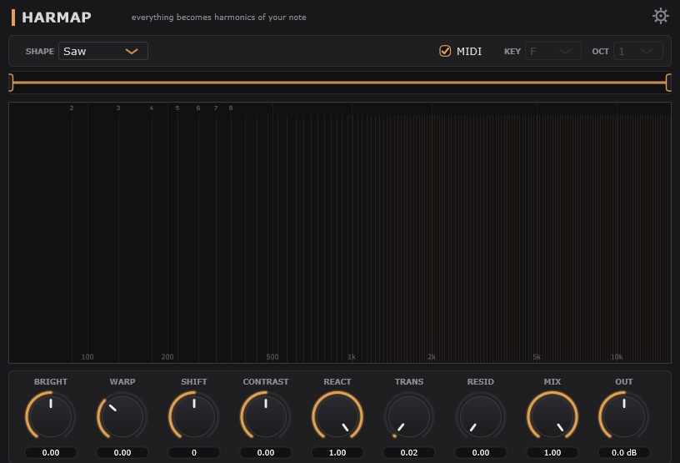Screen dimensions: 680x463
Task: Open the disabled KEY dropdown showing F
Action: (x=553, y=51)
